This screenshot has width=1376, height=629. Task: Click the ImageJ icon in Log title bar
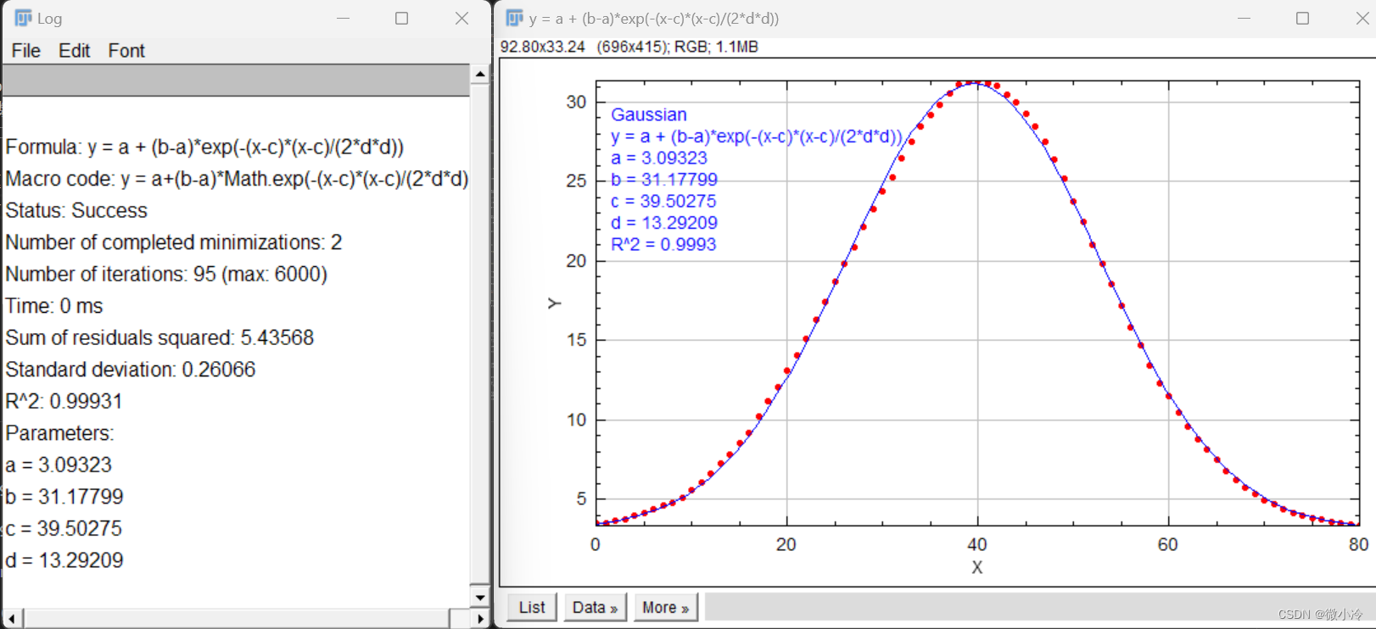point(23,18)
